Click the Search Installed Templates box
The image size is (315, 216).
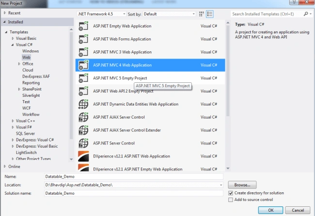point(267,14)
